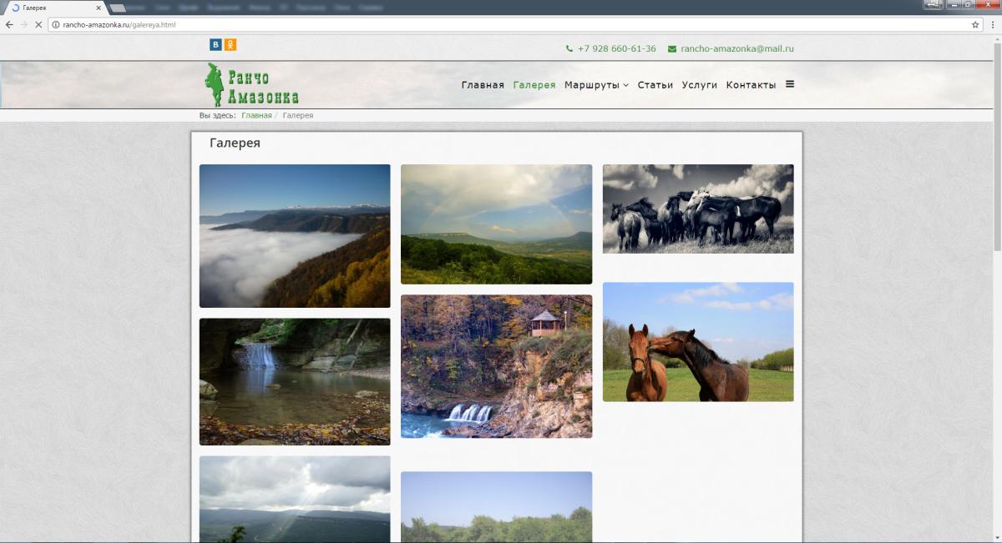The width and height of the screenshot is (1002, 543).
Task: Click the Ранчо Амазонка logo
Action: [252, 85]
